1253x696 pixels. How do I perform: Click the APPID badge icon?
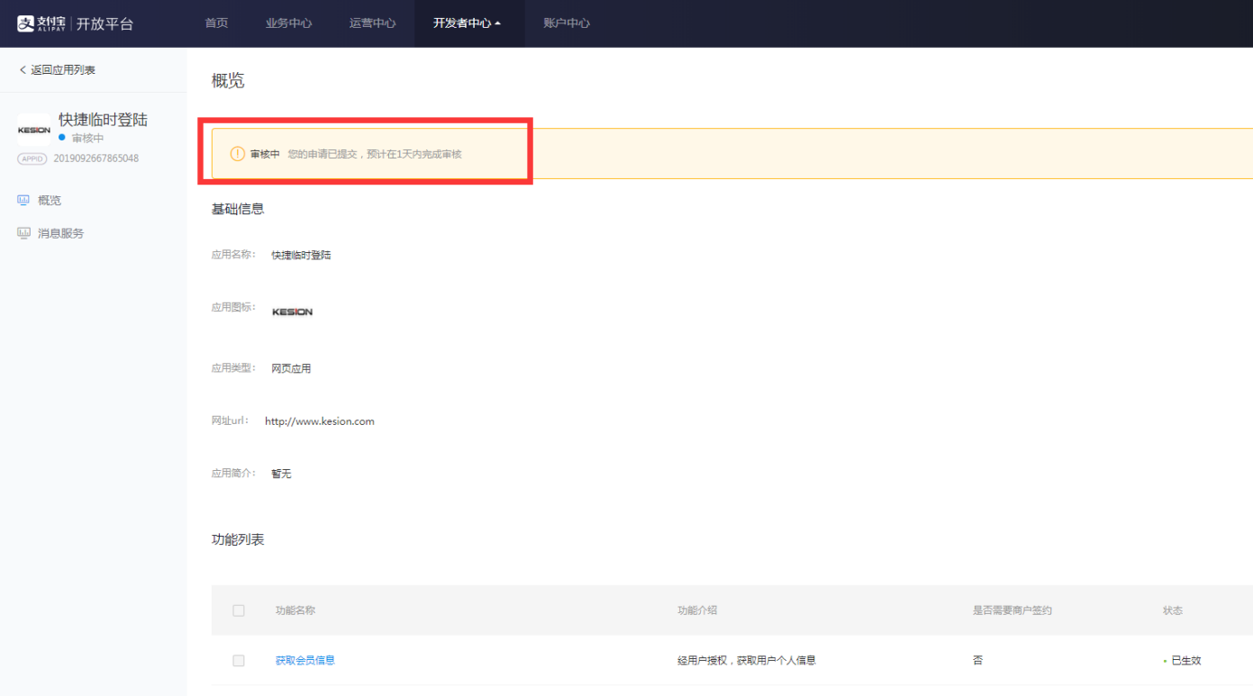(32, 158)
